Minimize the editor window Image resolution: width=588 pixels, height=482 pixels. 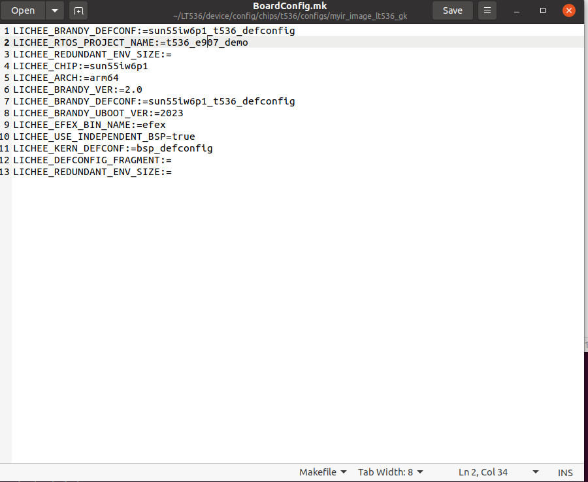click(x=516, y=10)
